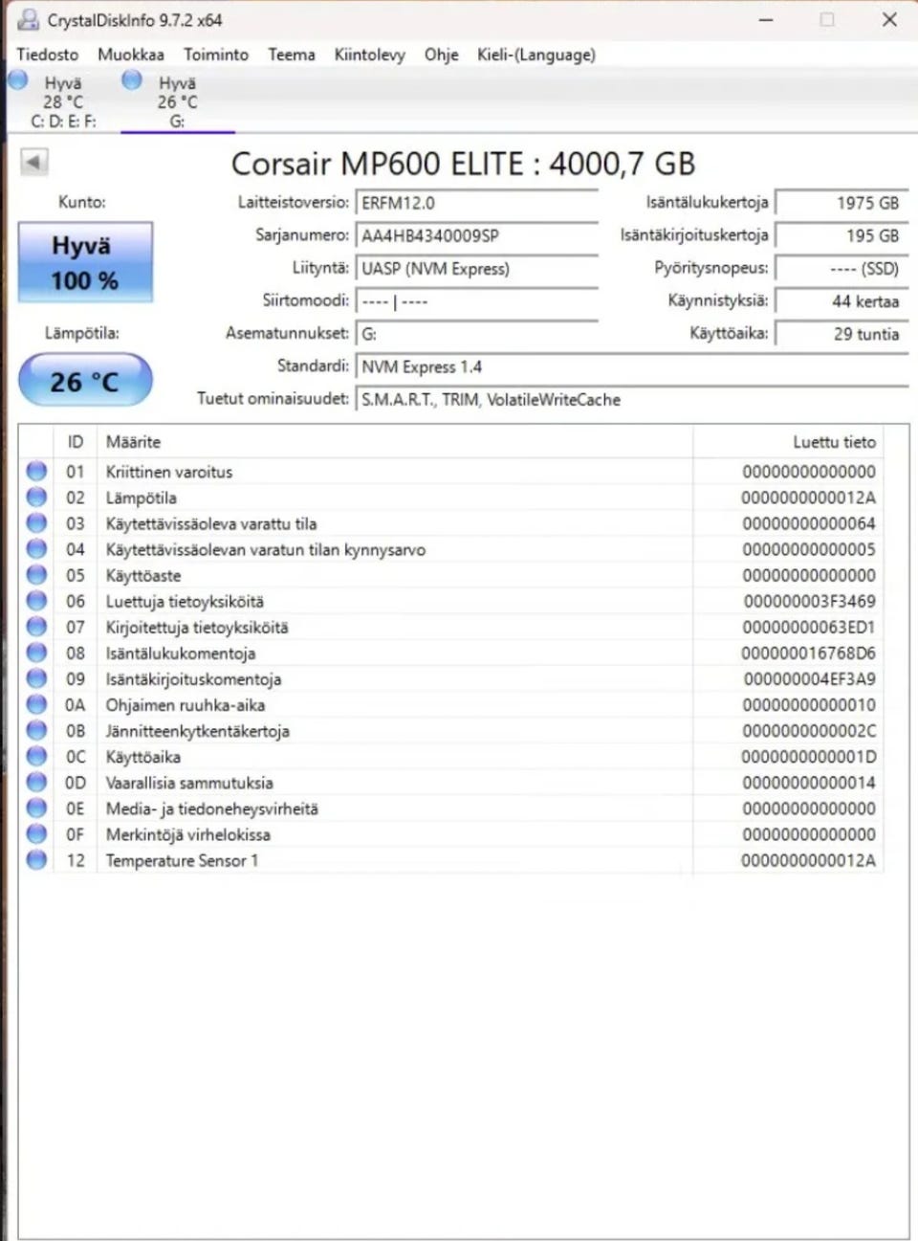The image size is (918, 1241).
Task: Select the Luettuja tietoyksiköitä attribute text
Action: [185, 601]
